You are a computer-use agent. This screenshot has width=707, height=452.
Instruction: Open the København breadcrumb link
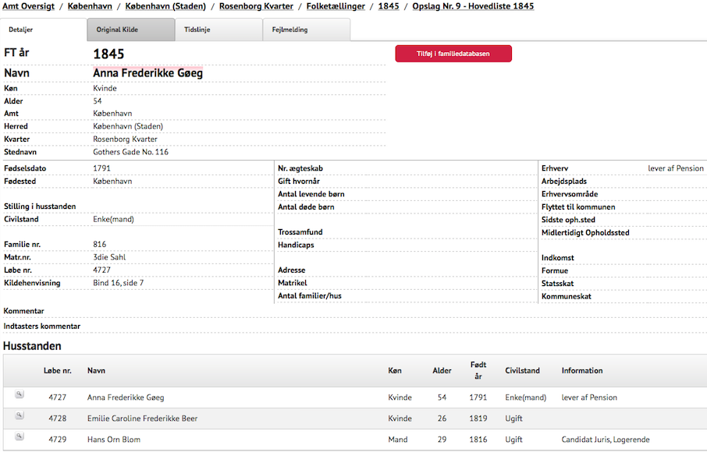(90, 6)
